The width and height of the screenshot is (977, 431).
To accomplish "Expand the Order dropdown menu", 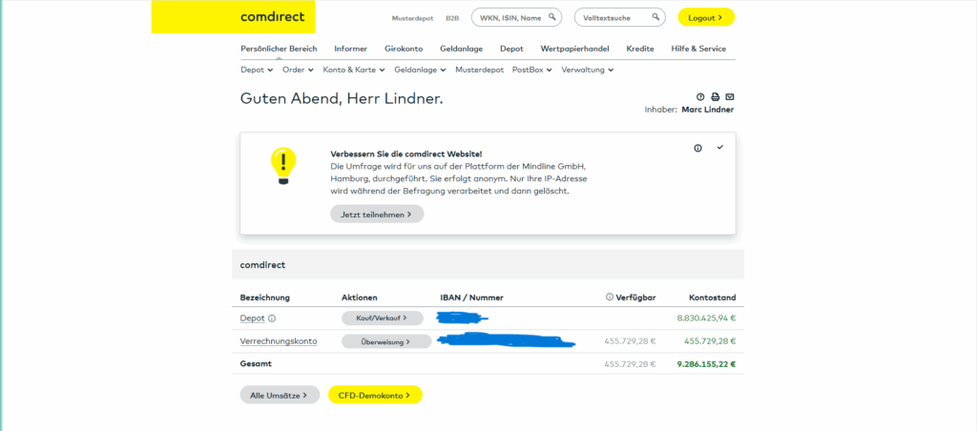I will click(299, 70).
